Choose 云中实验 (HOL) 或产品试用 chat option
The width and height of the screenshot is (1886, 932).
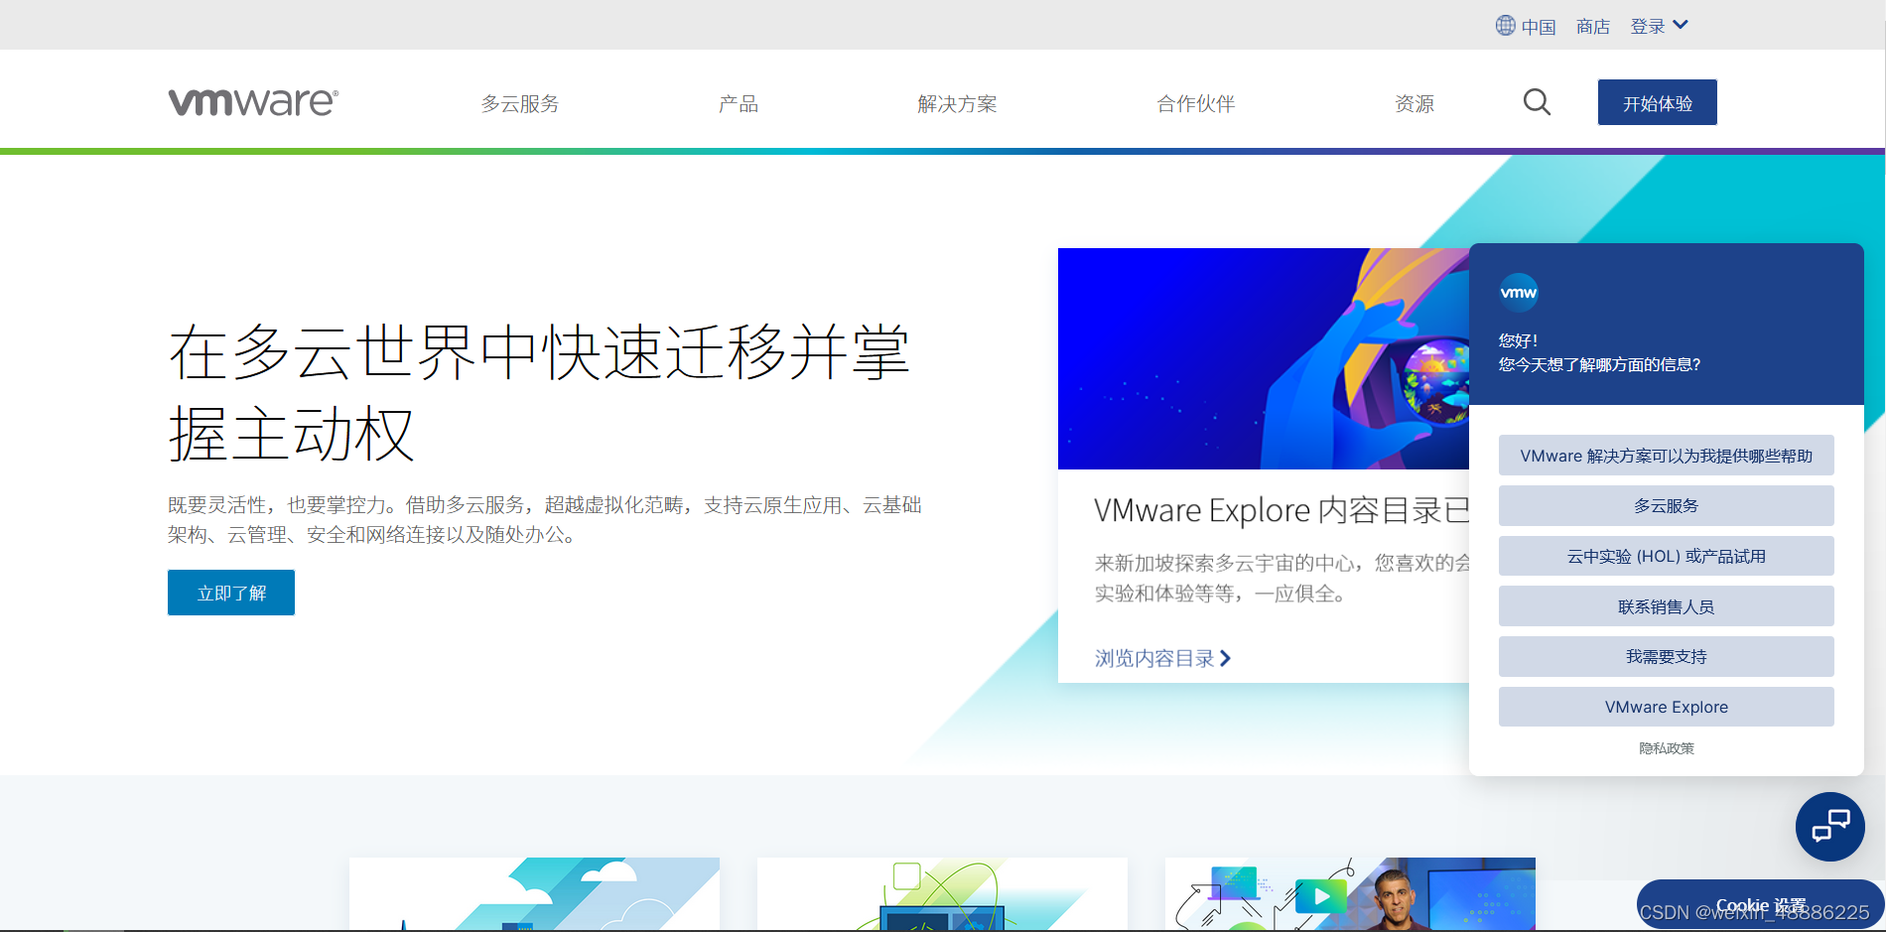pos(1667,556)
